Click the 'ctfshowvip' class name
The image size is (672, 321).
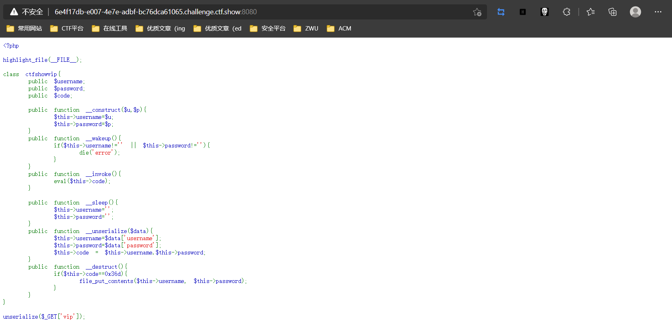point(41,74)
